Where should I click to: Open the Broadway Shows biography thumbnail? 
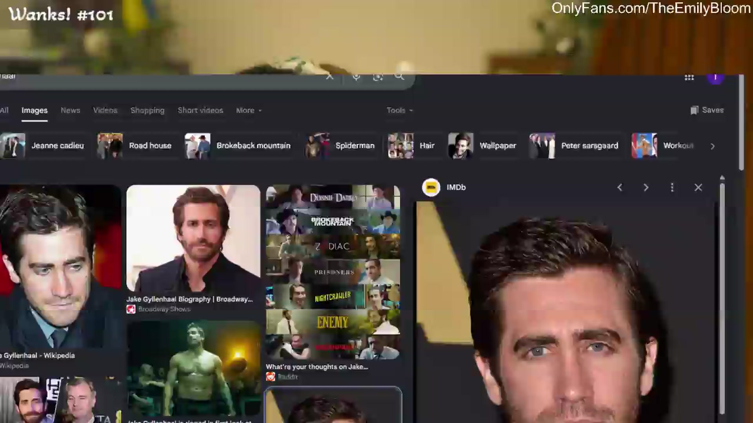pos(193,238)
